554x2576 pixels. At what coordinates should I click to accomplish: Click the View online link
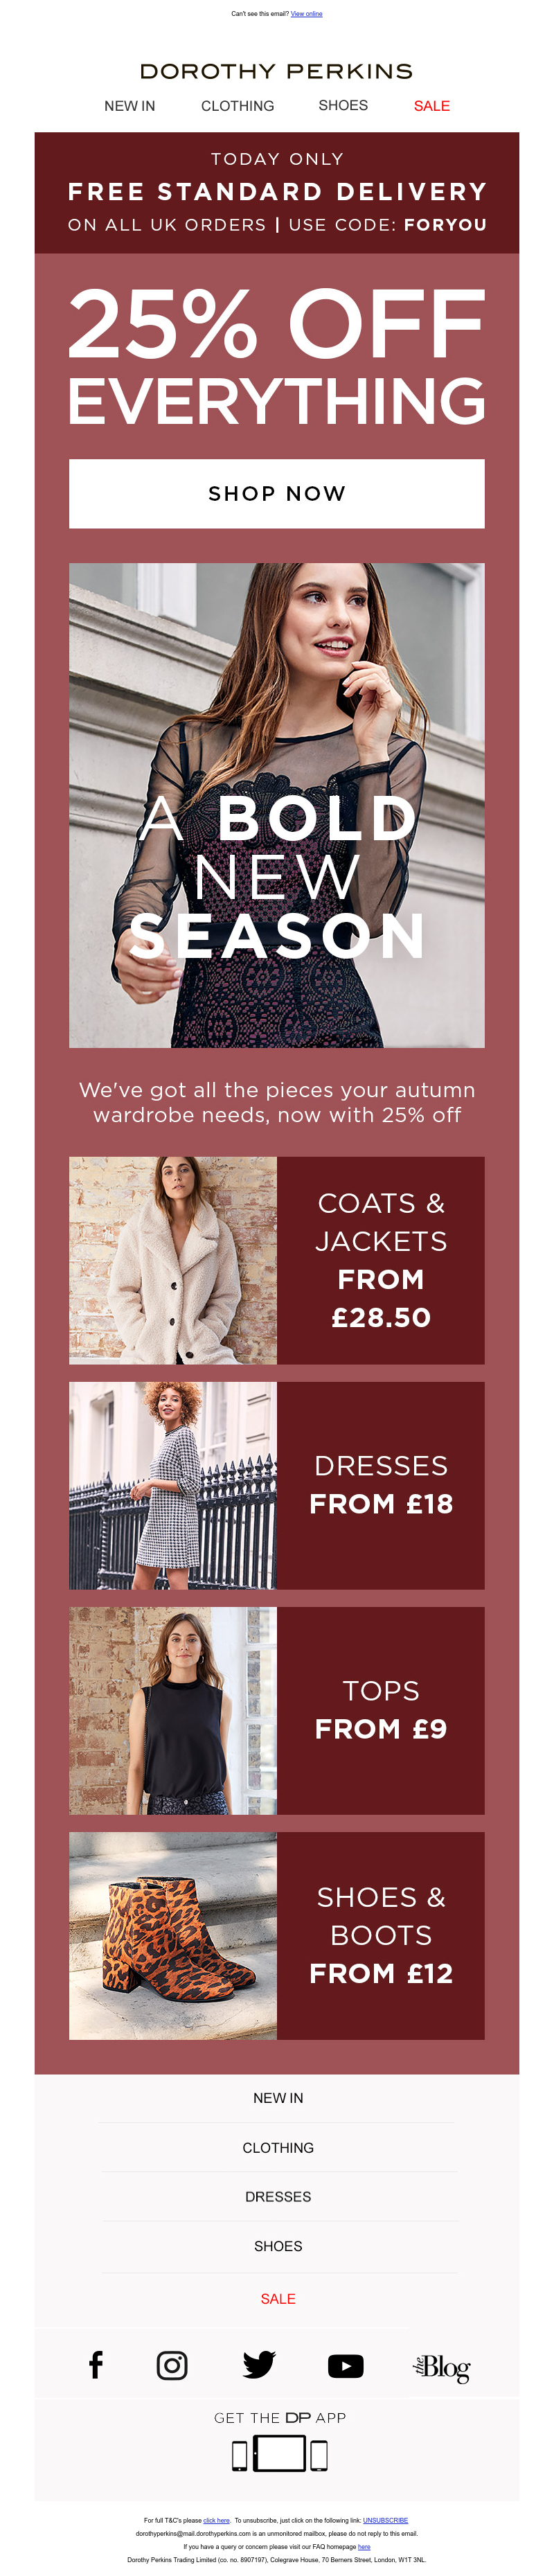[x=306, y=14]
